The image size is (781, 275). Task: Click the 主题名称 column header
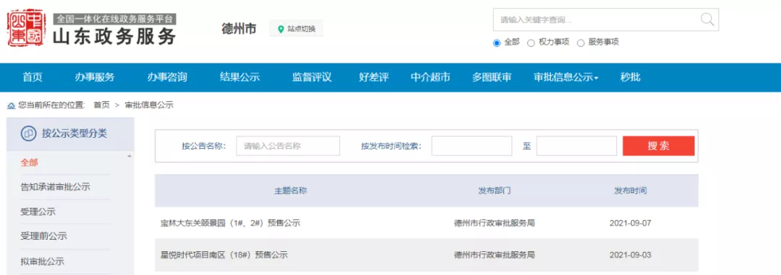(x=291, y=191)
